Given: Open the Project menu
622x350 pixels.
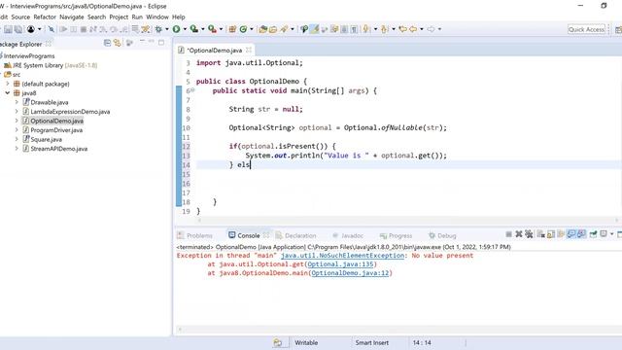Looking at the screenshot, I should click(119, 17).
